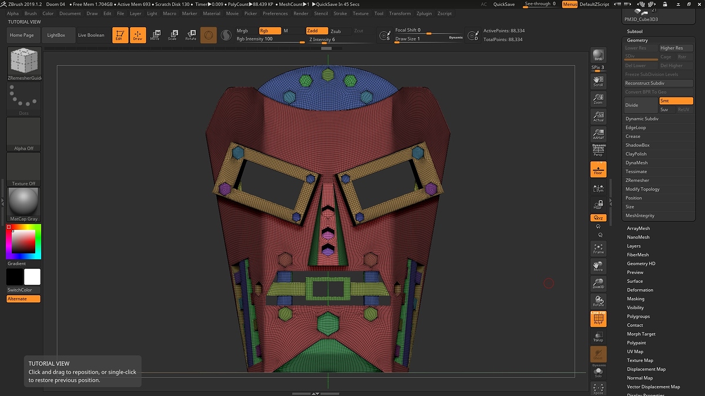
Task: Expand the Polygroups sub-palette
Action: click(638, 316)
